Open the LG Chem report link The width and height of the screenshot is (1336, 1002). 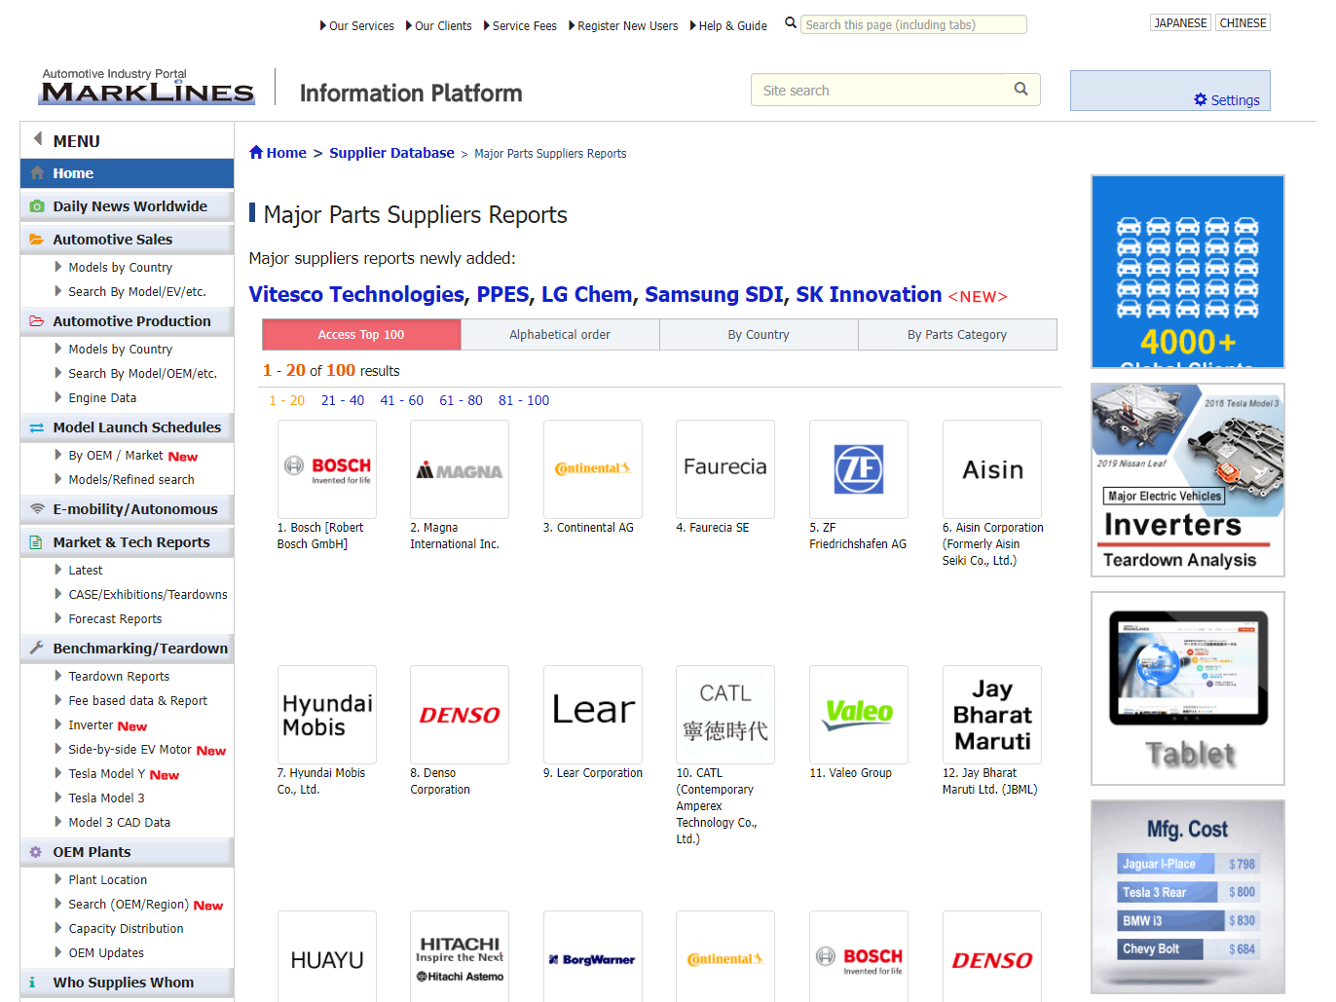(586, 294)
